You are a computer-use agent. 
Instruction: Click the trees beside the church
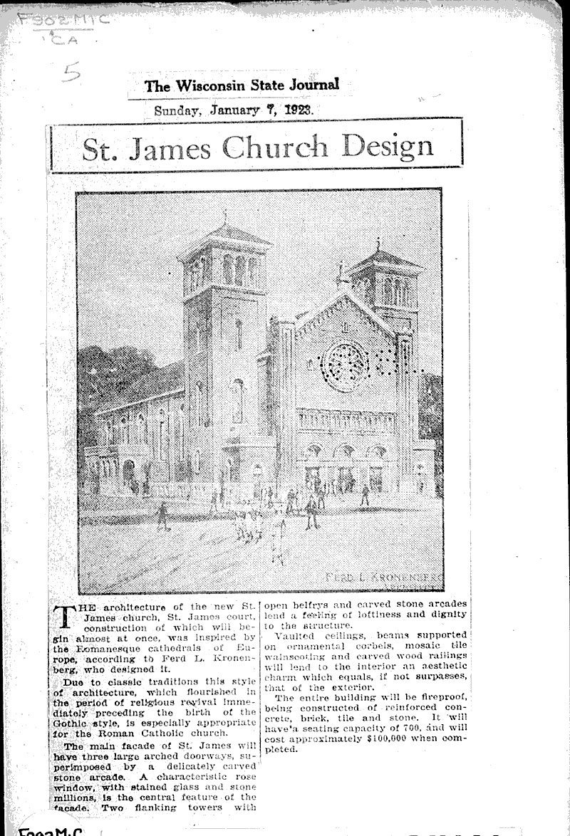[x=107, y=370]
